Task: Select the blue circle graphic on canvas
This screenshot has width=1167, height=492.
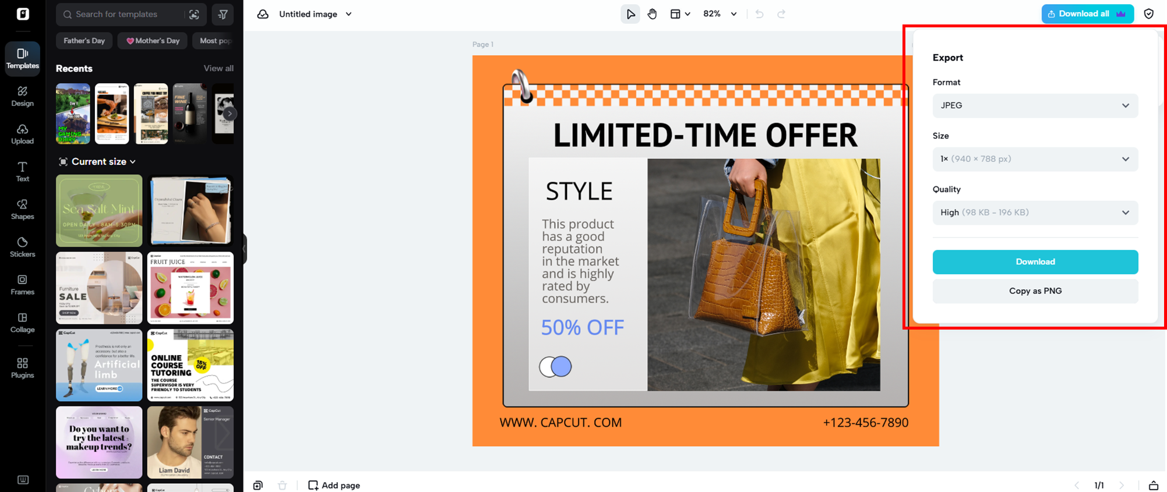Action: (x=561, y=367)
